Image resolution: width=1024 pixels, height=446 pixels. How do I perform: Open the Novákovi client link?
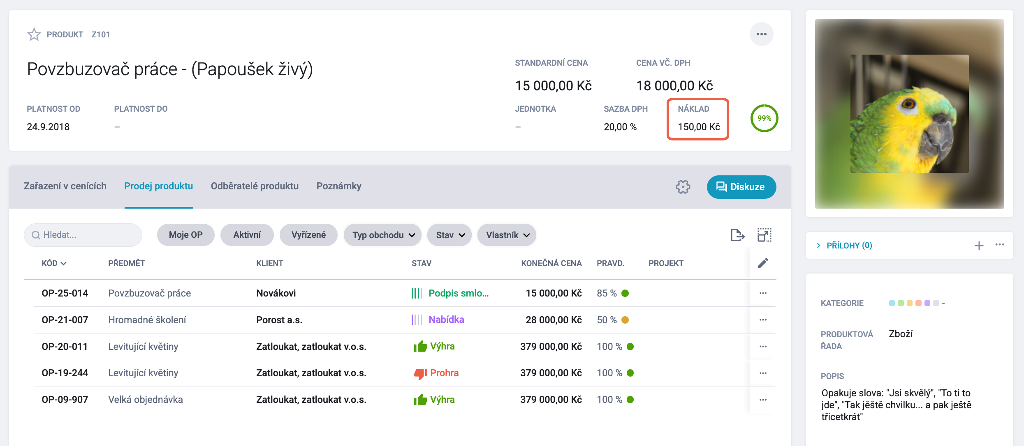tap(276, 293)
